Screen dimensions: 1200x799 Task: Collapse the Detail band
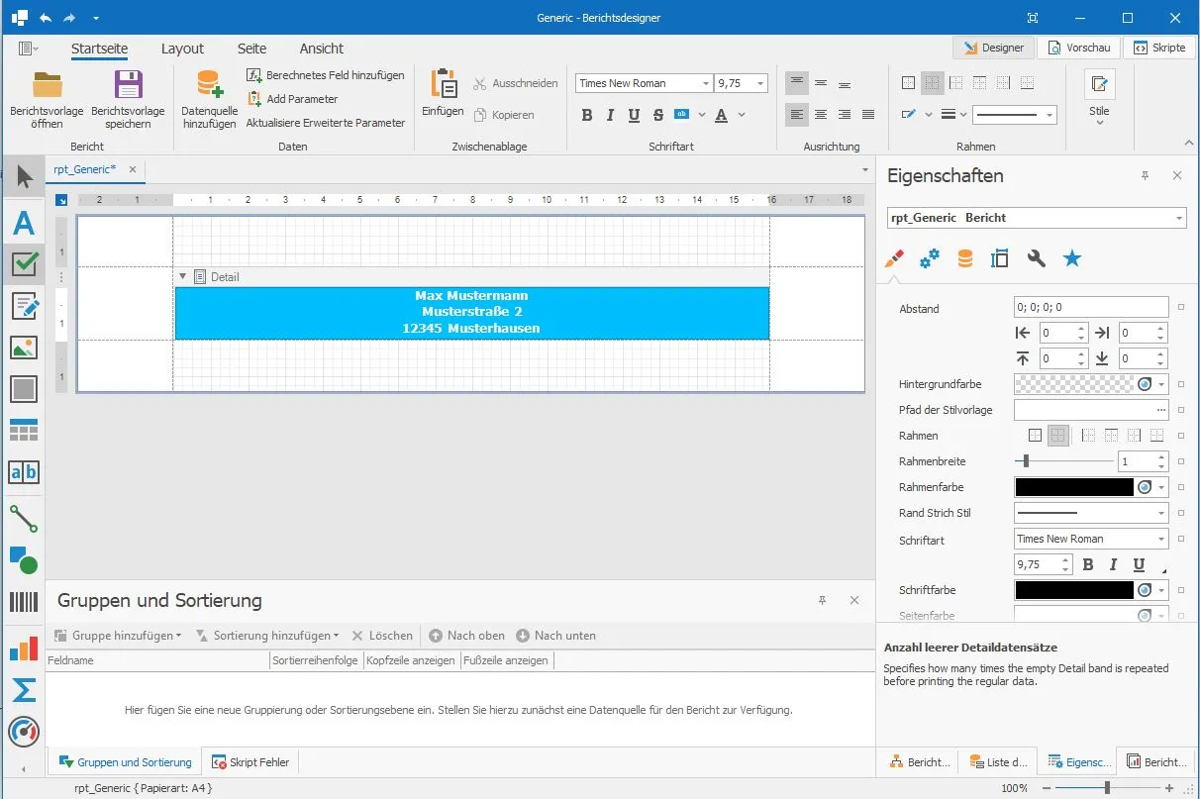[x=182, y=276]
